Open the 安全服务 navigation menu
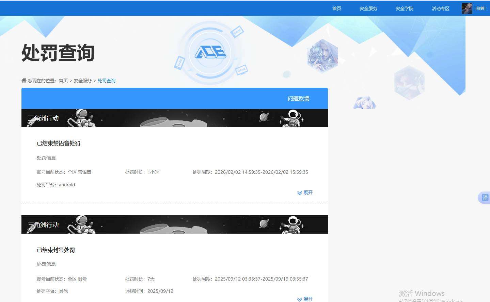Image resolution: width=490 pixels, height=302 pixels. click(368, 9)
